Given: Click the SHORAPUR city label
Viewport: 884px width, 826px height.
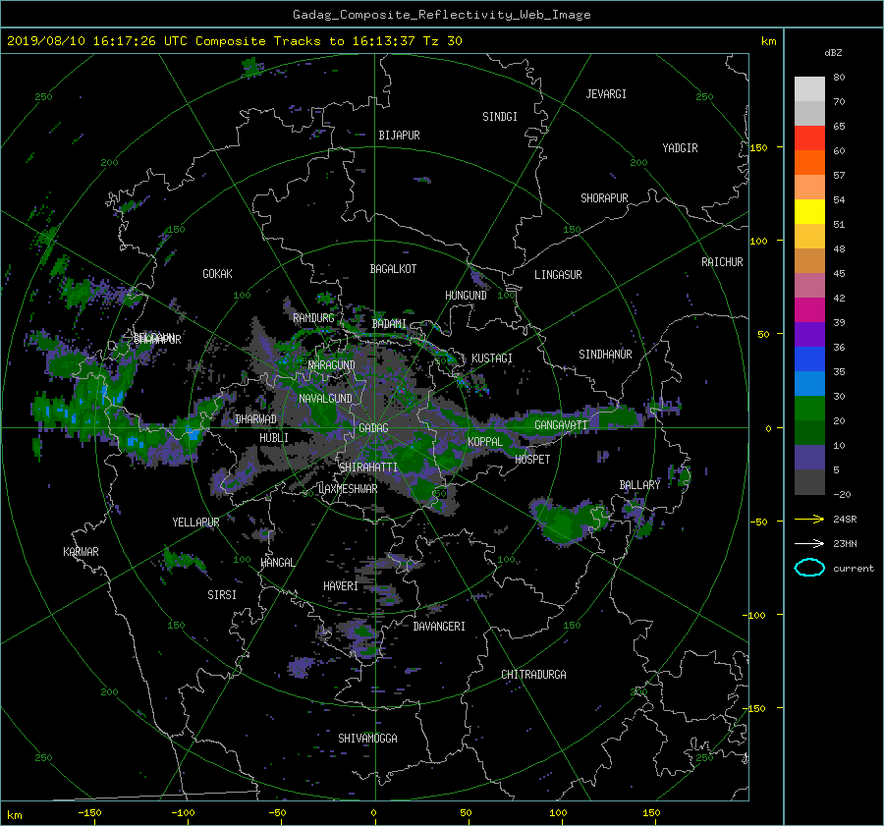Looking at the screenshot, I should click(x=604, y=197).
